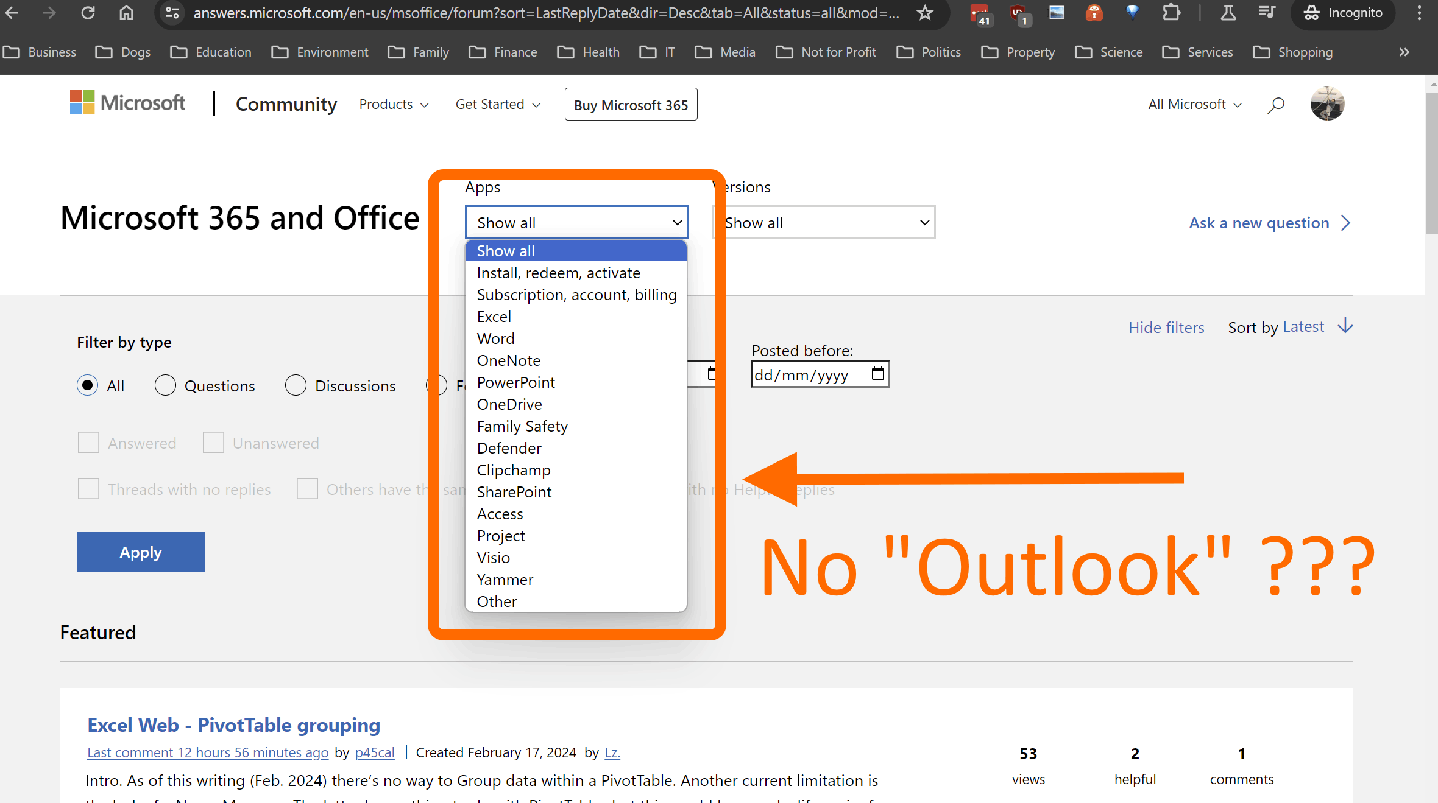Viewport: 1438px width, 803px height.
Task: Select the Discussions radio button
Action: (296, 385)
